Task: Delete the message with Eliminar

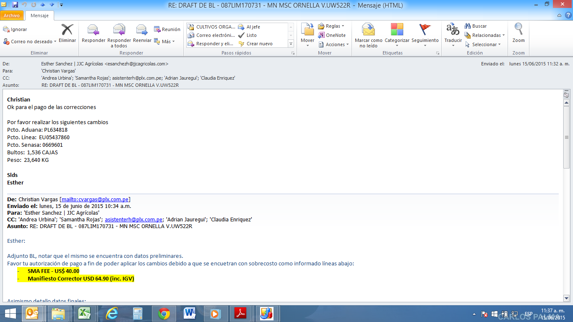Action: click(x=67, y=30)
